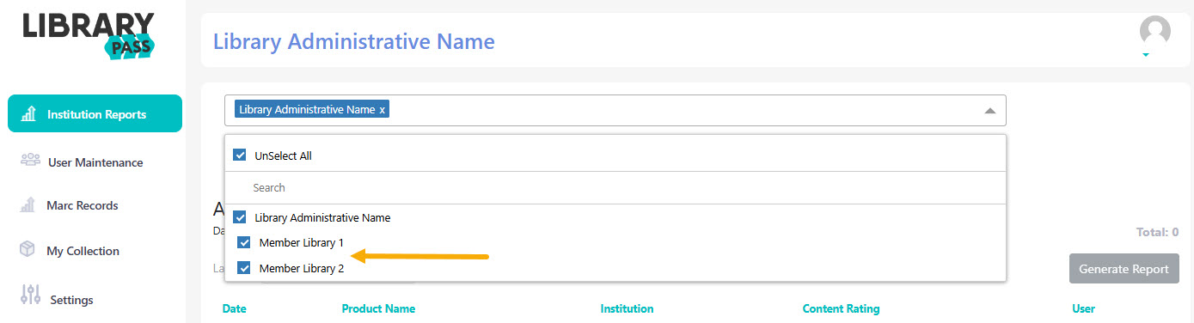Viewport: 1194px width, 323px height.
Task: Open the teal caret under the avatar
Action: [x=1146, y=55]
